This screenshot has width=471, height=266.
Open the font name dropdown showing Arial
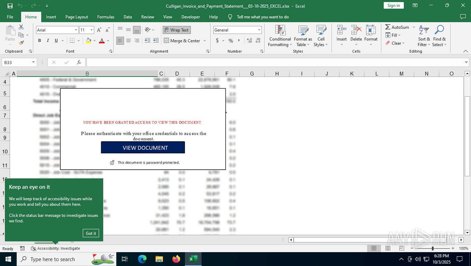(76, 30)
